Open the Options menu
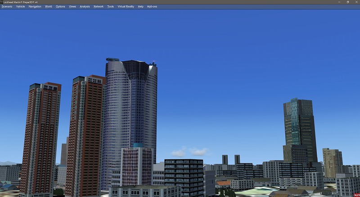This screenshot has width=360, height=197. tap(60, 7)
